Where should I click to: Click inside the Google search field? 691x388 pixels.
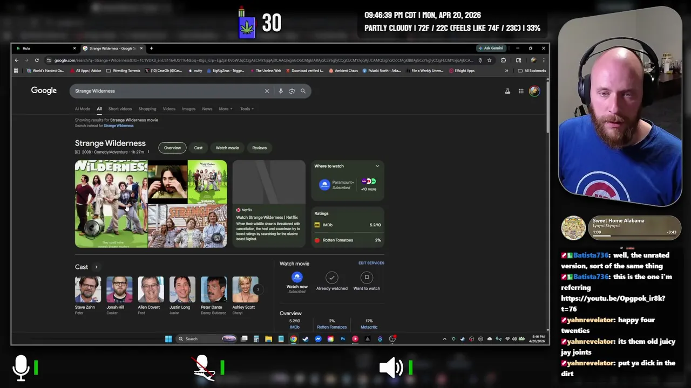tap(167, 91)
